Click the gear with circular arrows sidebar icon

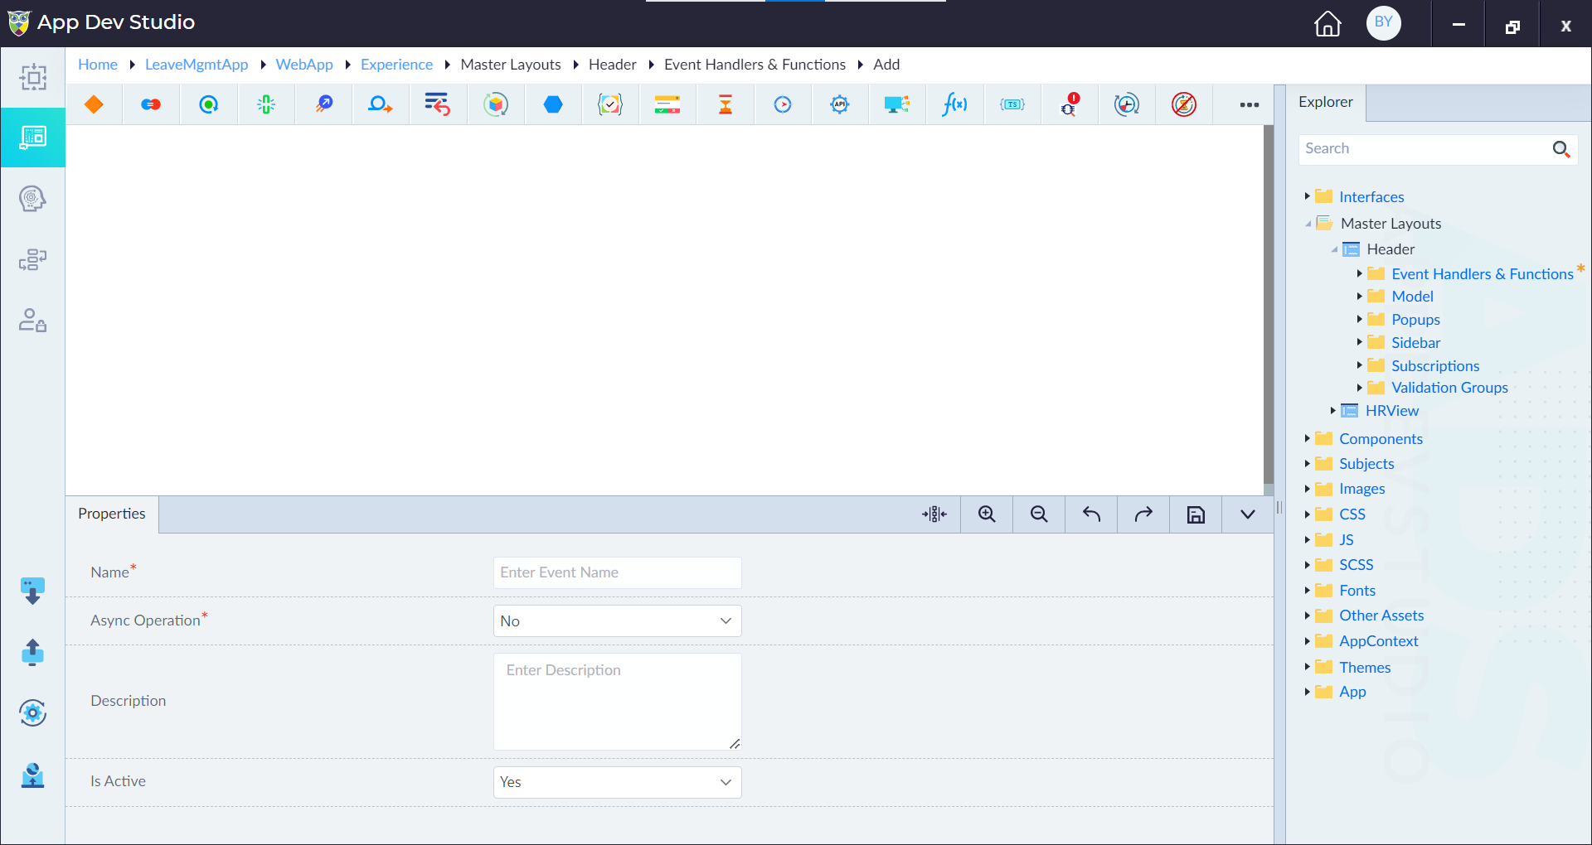tap(32, 712)
